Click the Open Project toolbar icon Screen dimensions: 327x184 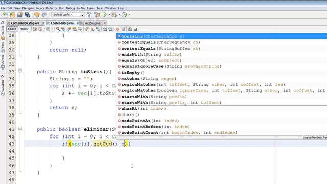pyautogui.click(x=20, y=15)
